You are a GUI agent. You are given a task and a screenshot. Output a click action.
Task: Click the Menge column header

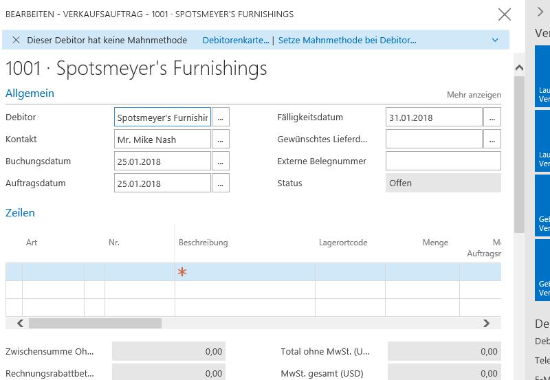pyautogui.click(x=435, y=243)
